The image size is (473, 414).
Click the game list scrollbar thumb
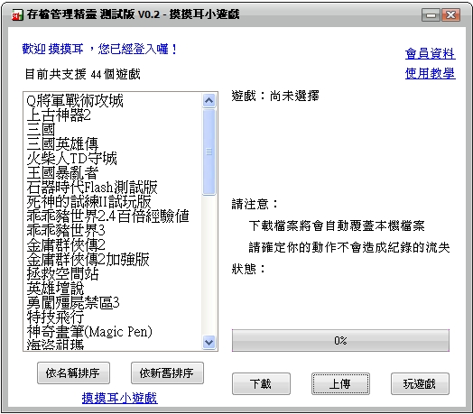click(x=209, y=152)
